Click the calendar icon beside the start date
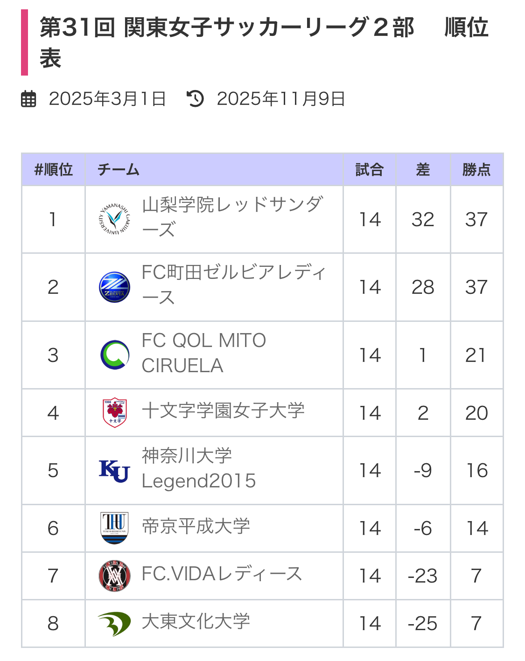Screen dimensions: 525x661 (x=28, y=99)
